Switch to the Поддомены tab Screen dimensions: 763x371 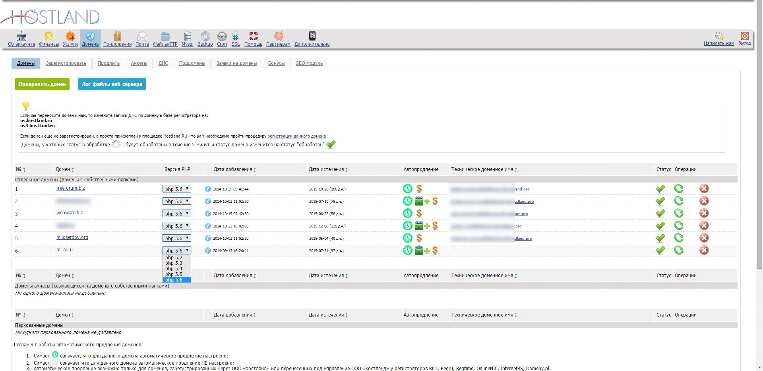(x=192, y=63)
